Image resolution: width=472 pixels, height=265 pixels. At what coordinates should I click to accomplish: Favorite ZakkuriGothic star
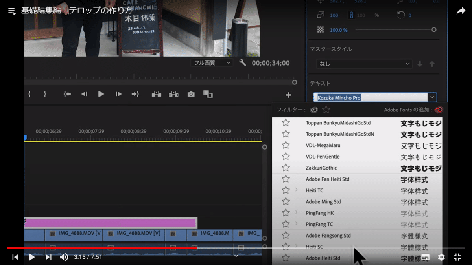point(286,168)
